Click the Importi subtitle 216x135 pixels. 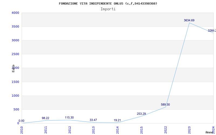click(x=108, y=9)
